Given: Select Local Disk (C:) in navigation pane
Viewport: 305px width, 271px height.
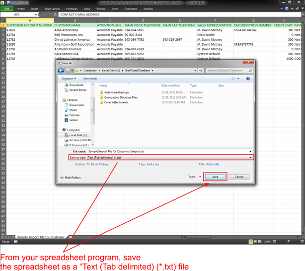Looking at the screenshot, I should coord(76,135).
